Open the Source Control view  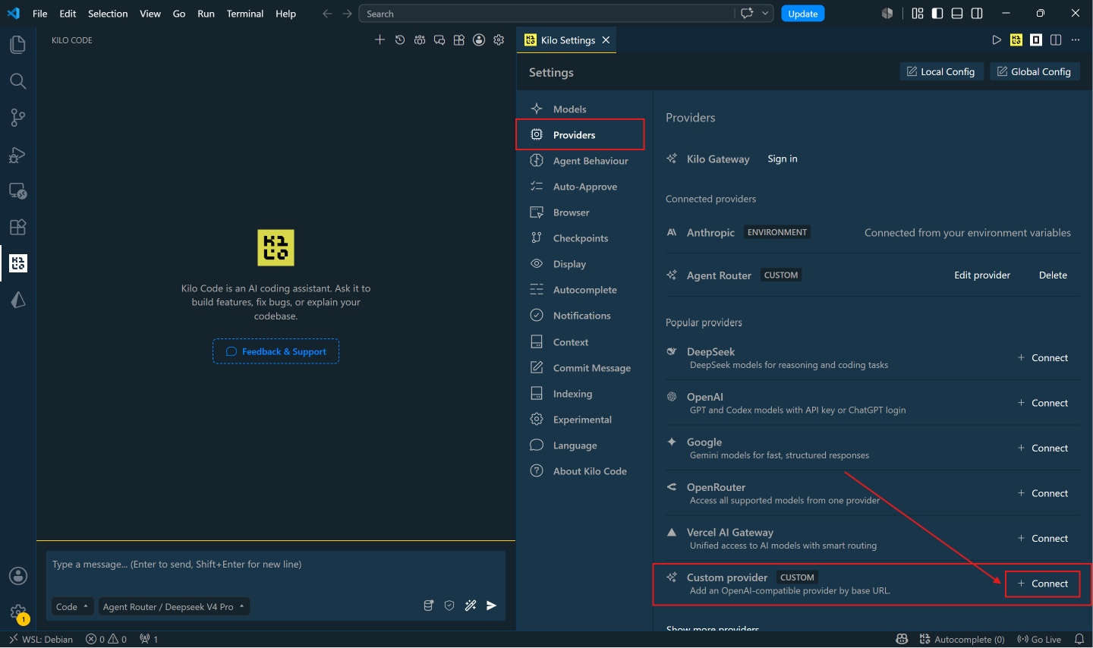tap(17, 118)
